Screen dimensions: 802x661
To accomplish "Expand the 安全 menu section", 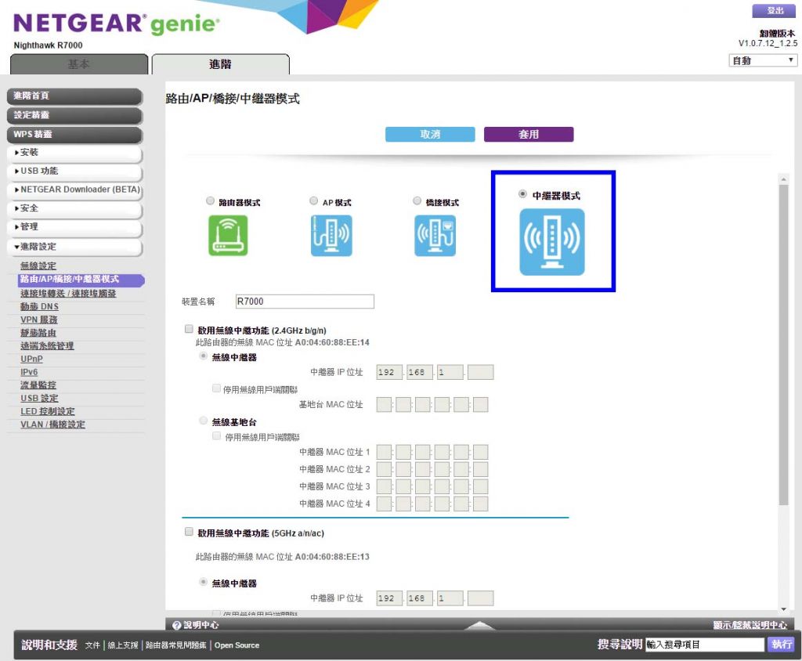I will click(x=74, y=208).
